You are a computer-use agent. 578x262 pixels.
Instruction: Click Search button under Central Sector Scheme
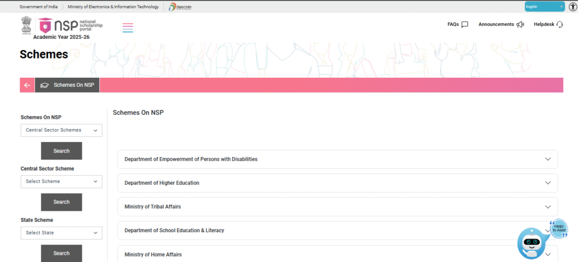coord(61,202)
